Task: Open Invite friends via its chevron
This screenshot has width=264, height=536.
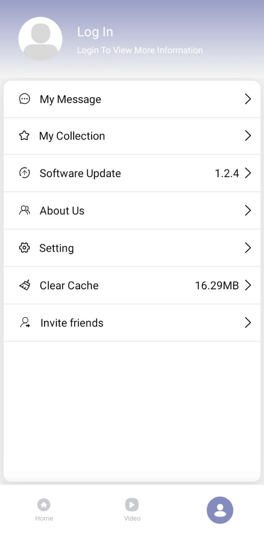Action: coord(248,322)
